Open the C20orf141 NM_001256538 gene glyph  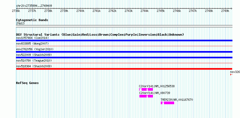146,89
